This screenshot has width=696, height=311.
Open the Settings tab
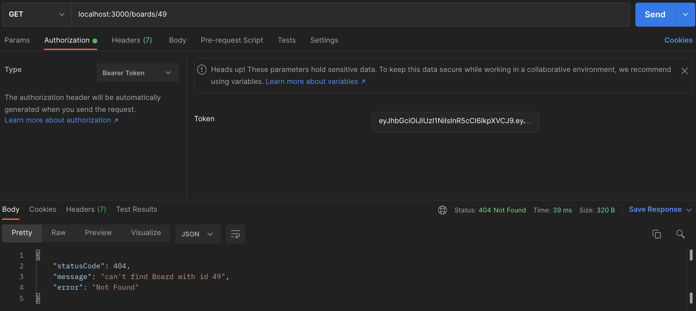tap(324, 40)
